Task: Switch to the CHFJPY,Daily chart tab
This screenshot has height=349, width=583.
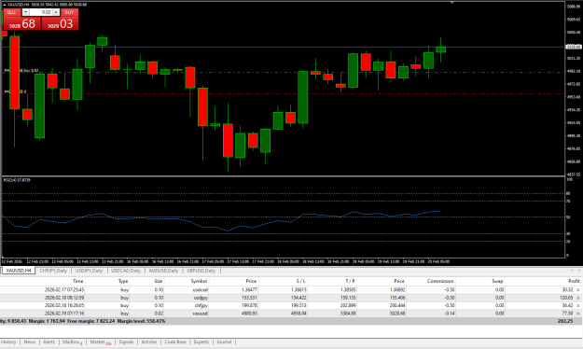Action: [53, 271]
